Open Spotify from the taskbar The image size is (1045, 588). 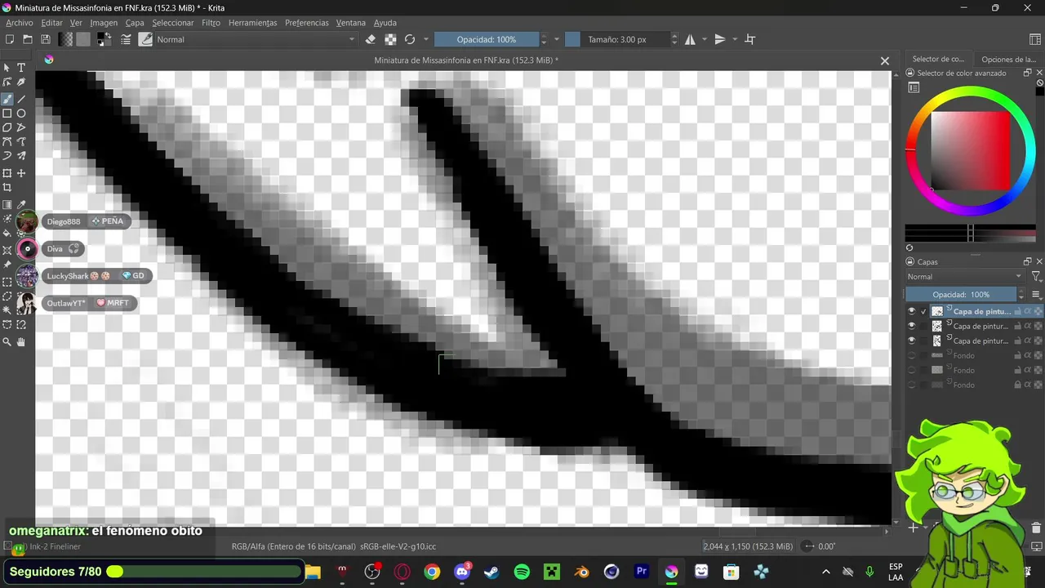point(522,572)
